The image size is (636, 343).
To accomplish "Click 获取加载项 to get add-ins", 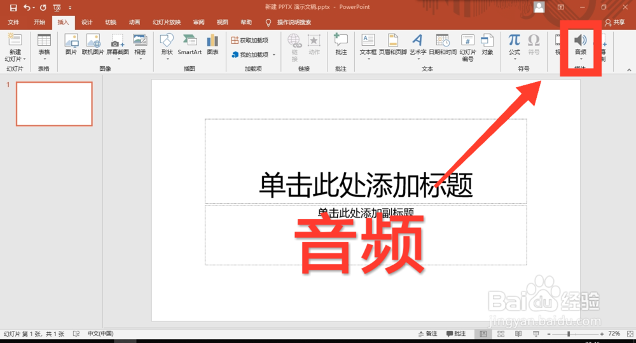I will tap(250, 41).
